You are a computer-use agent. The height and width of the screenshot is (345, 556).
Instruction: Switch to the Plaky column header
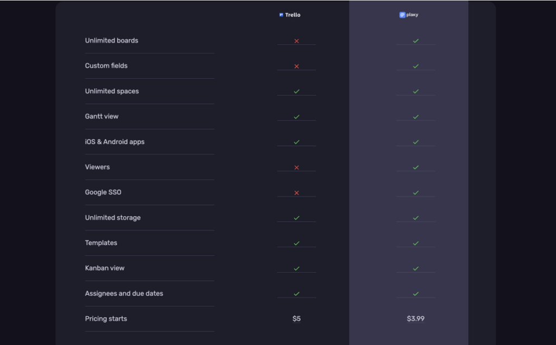[x=408, y=15]
